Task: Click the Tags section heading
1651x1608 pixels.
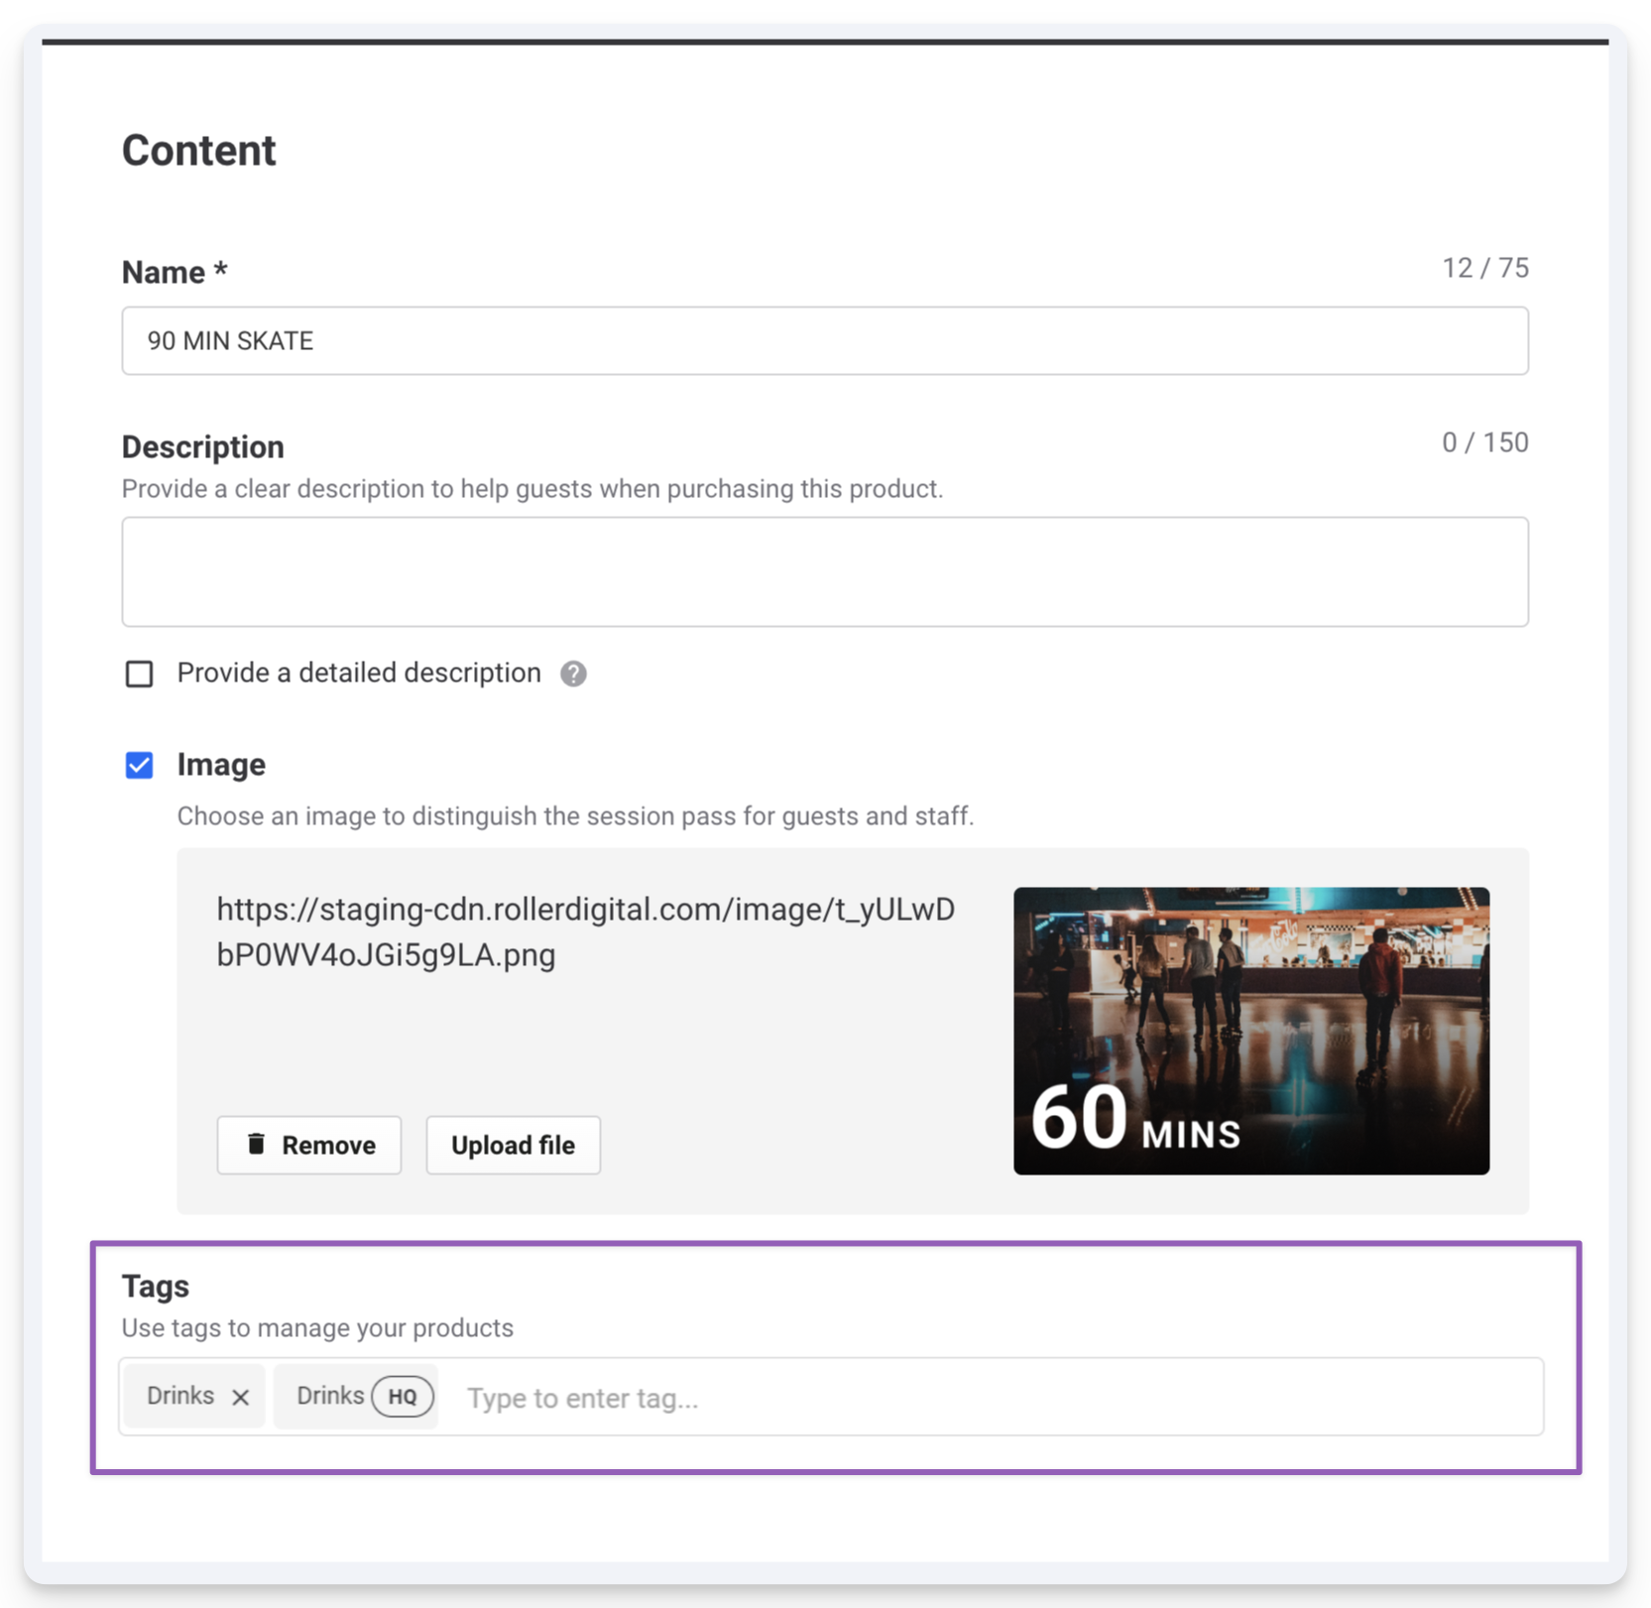Action: point(156,1286)
